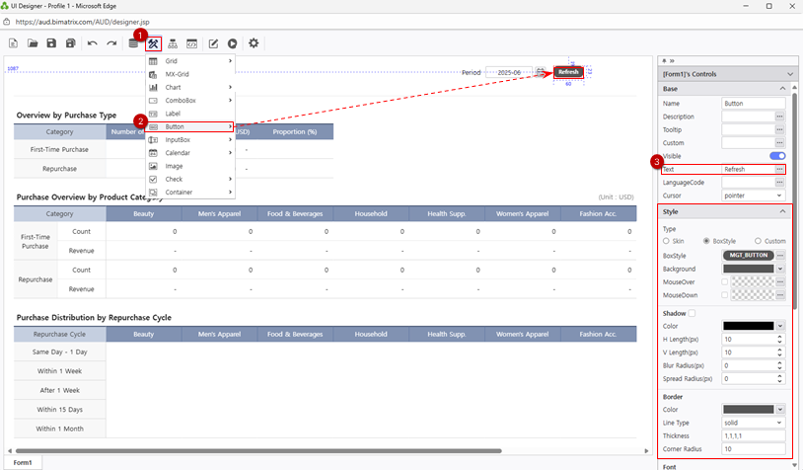Enable the Shadow checkbox
Image resolution: width=803 pixels, height=470 pixels.
tap(693, 313)
